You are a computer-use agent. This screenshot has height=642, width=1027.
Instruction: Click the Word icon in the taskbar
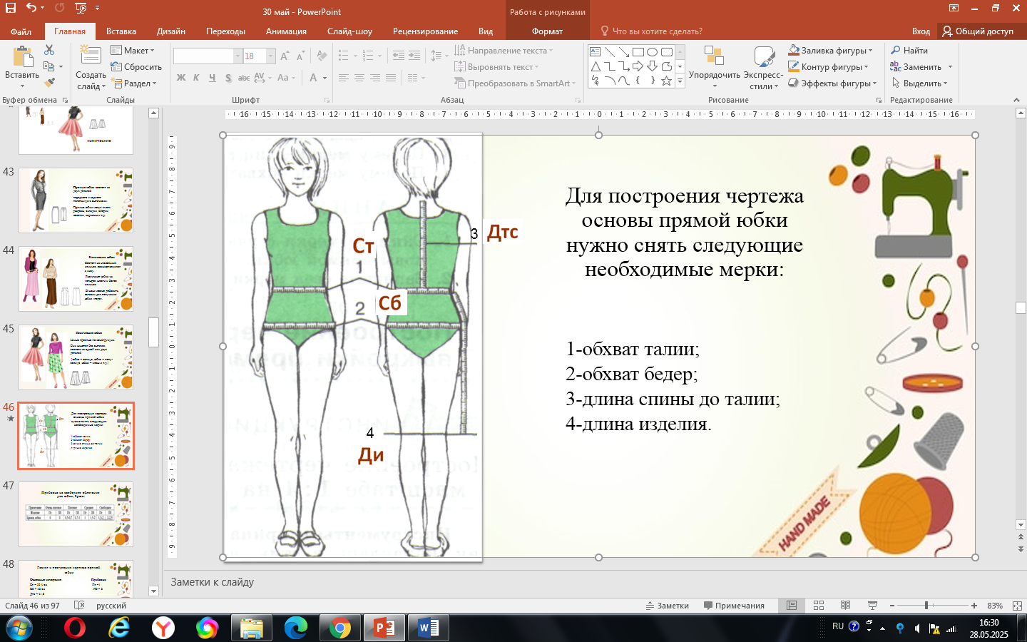pos(428,628)
